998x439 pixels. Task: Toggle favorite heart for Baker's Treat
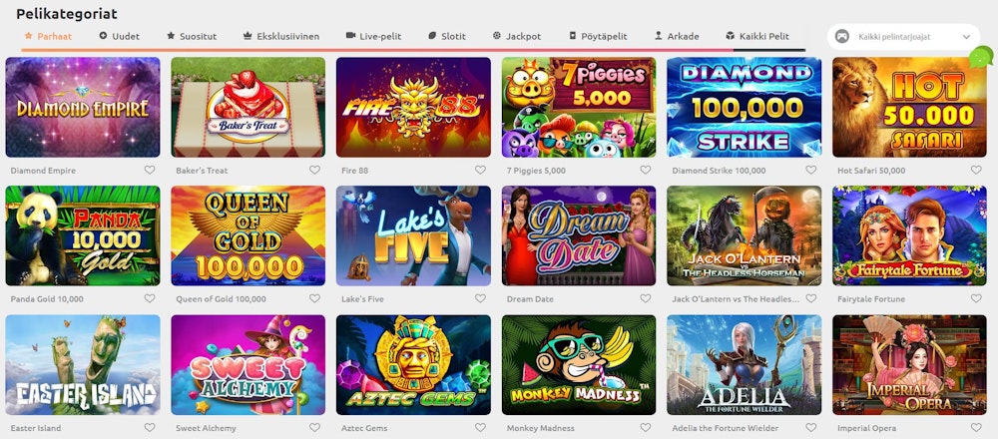(x=314, y=170)
